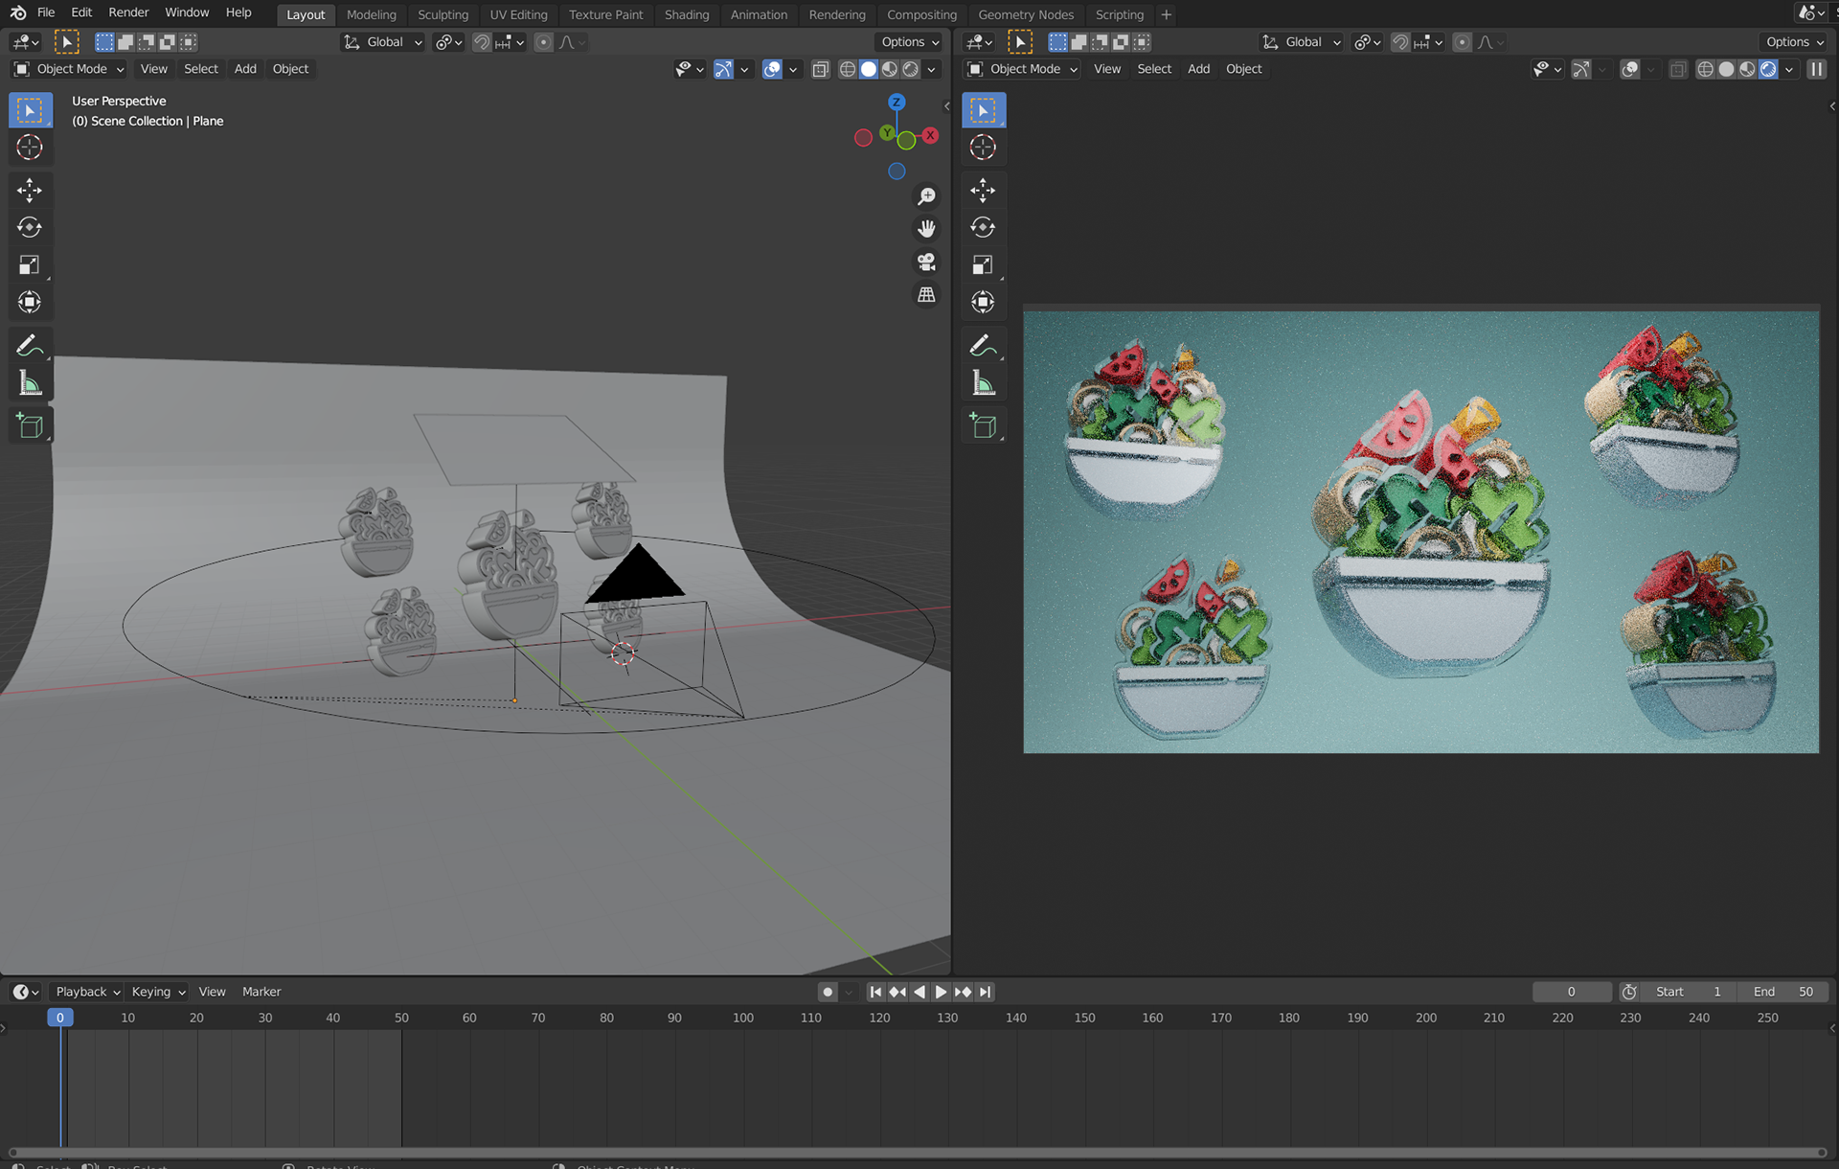Image resolution: width=1839 pixels, height=1169 pixels.
Task: Click the Options button in left viewport
Action: [x=909, y=42]
